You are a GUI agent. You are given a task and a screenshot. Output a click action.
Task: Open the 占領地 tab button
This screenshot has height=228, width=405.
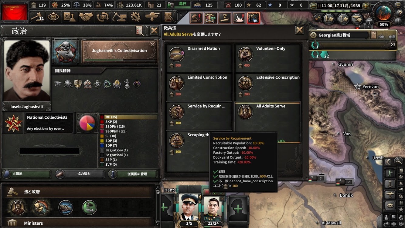26,174
